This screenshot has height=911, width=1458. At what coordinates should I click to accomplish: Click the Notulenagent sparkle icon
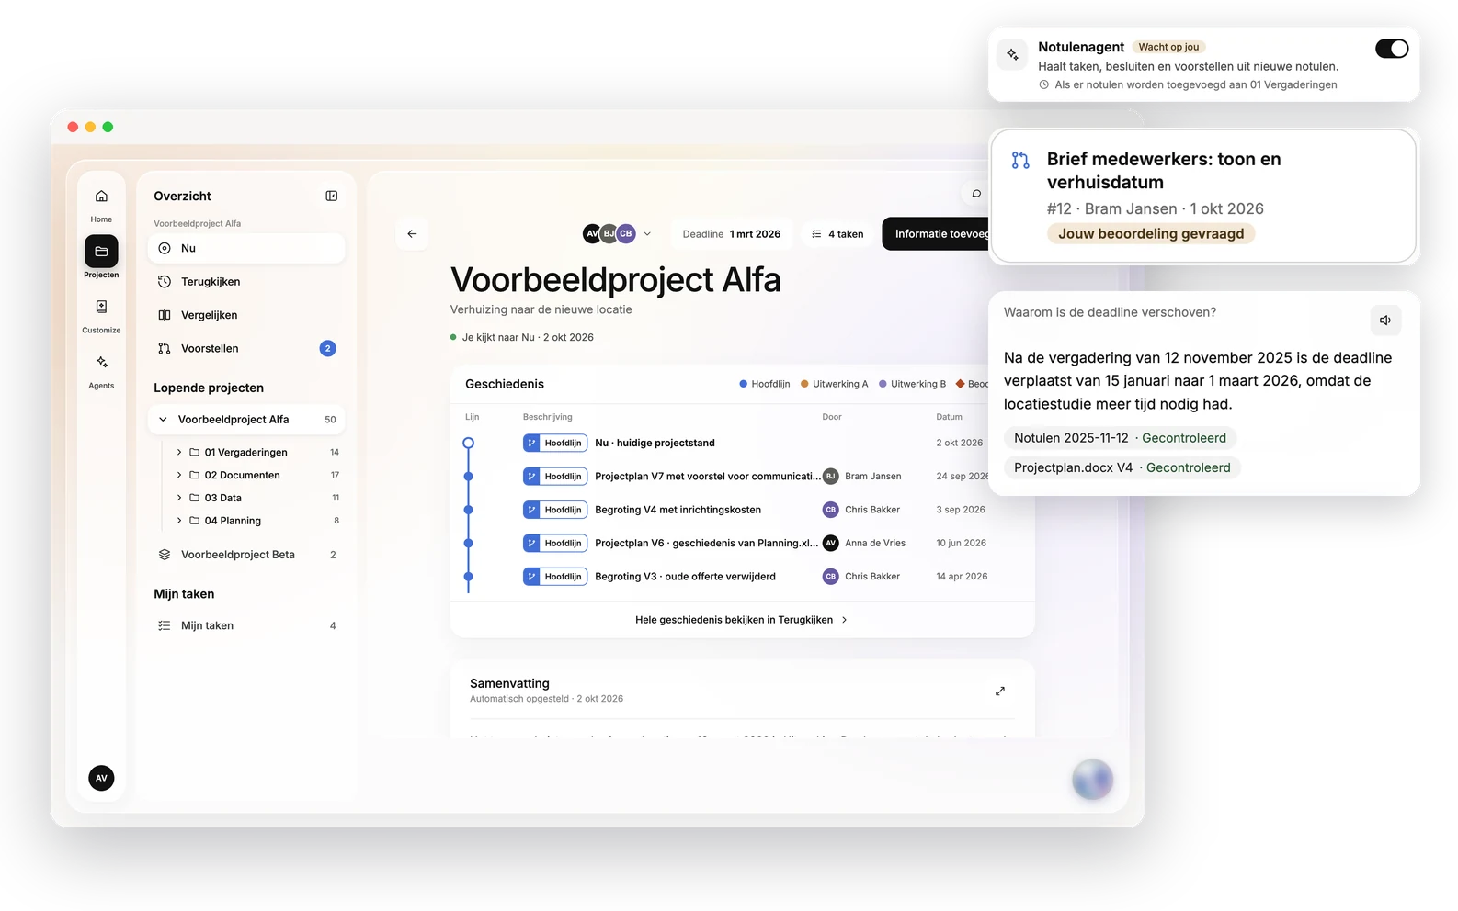coord(1012,54)
